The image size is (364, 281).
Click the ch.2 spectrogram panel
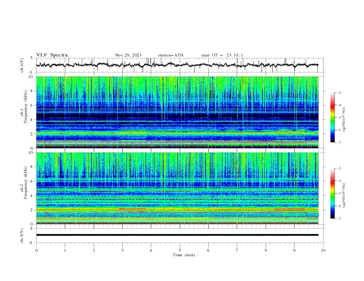(x=177, y=188)
